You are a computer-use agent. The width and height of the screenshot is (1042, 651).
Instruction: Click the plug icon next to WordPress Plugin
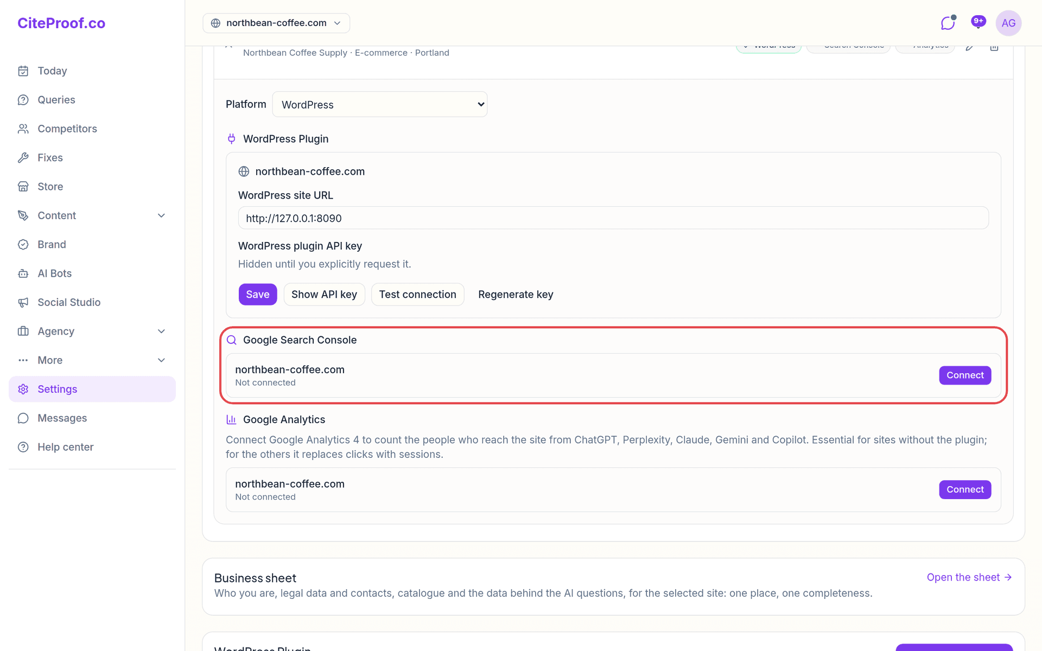click(232, 139)
